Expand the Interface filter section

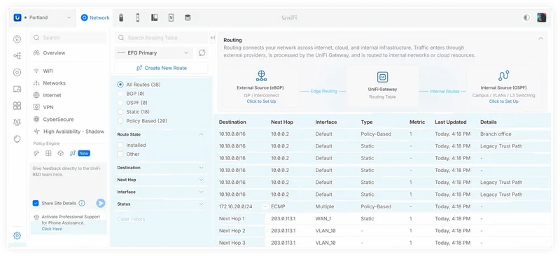pos(201,192)
